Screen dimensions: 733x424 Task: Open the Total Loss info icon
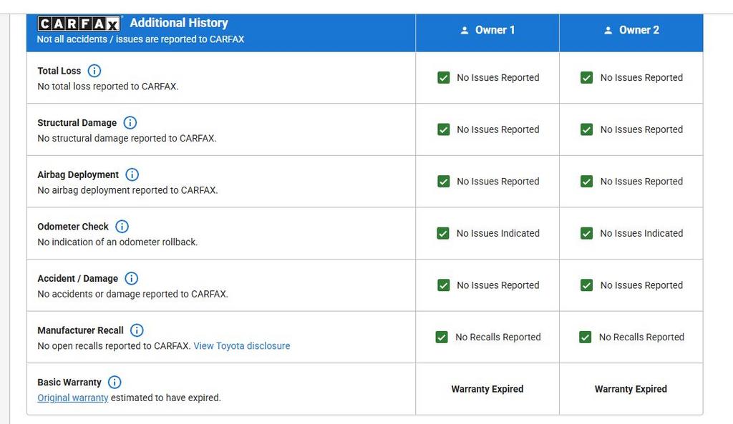coord(94,71)
